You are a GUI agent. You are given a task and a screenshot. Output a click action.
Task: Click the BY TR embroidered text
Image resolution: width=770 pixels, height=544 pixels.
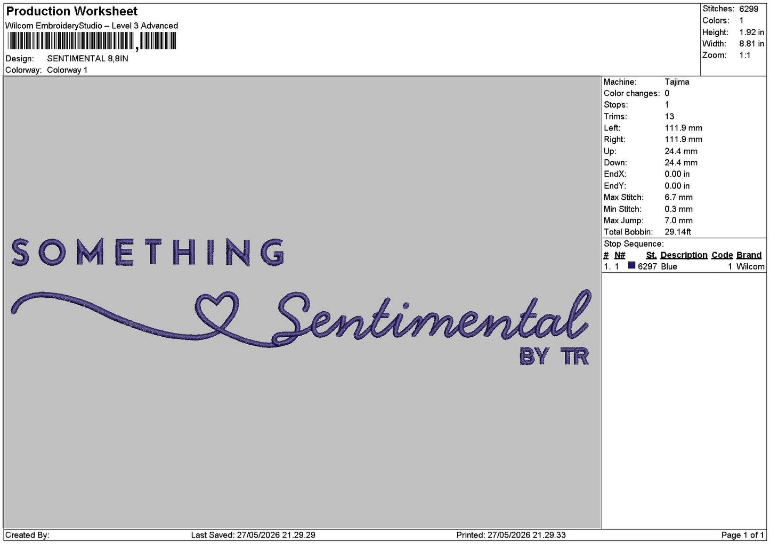pos(554,356)
